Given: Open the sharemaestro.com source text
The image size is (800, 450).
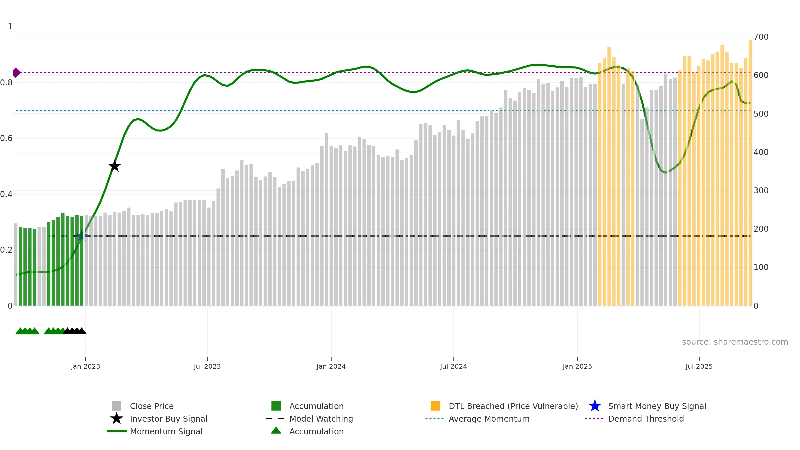Looking at the screenshot, I should [735, 342].
